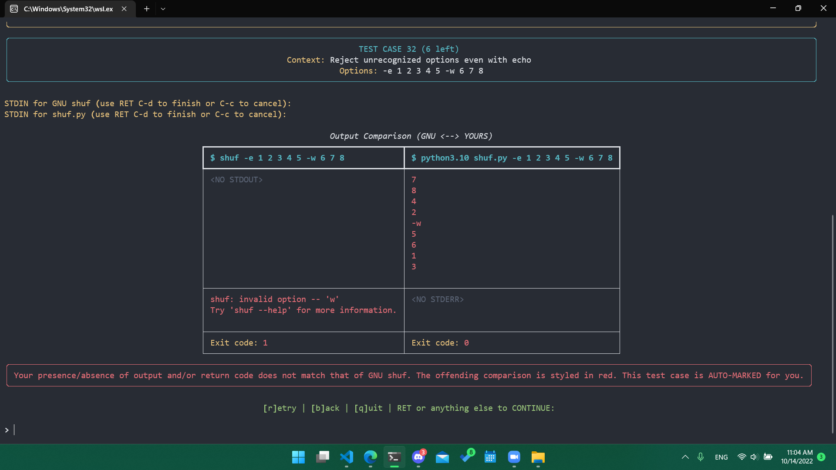Screen dimensions: 836x470
Task: Open Zoom from the taskbar
Action: pos(514,457)
